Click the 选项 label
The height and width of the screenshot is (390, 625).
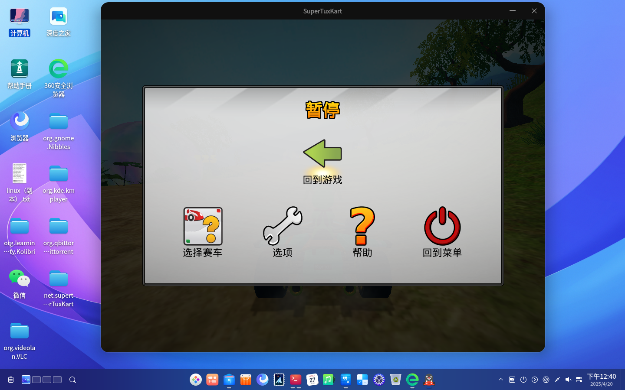pos(283,253)
